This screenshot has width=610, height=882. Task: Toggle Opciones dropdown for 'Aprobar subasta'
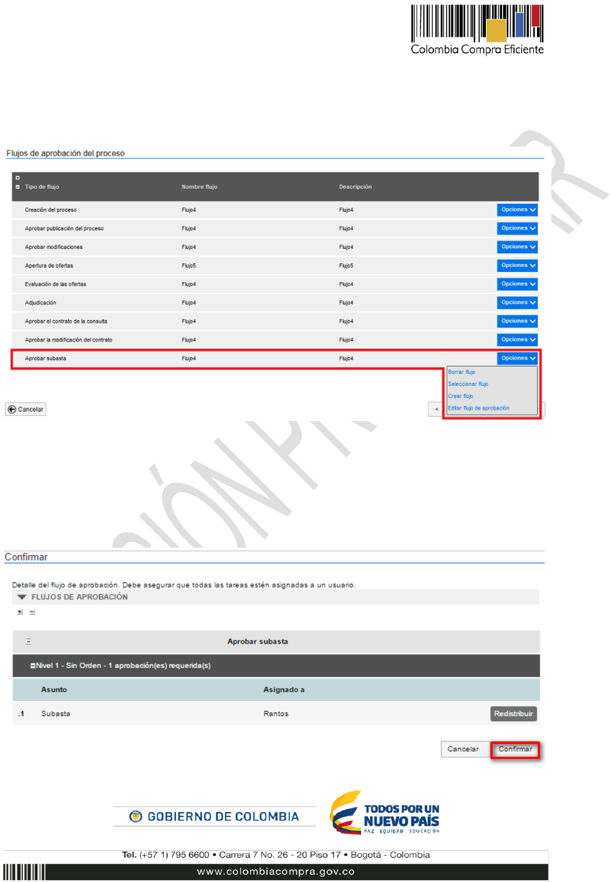[517, 358]
